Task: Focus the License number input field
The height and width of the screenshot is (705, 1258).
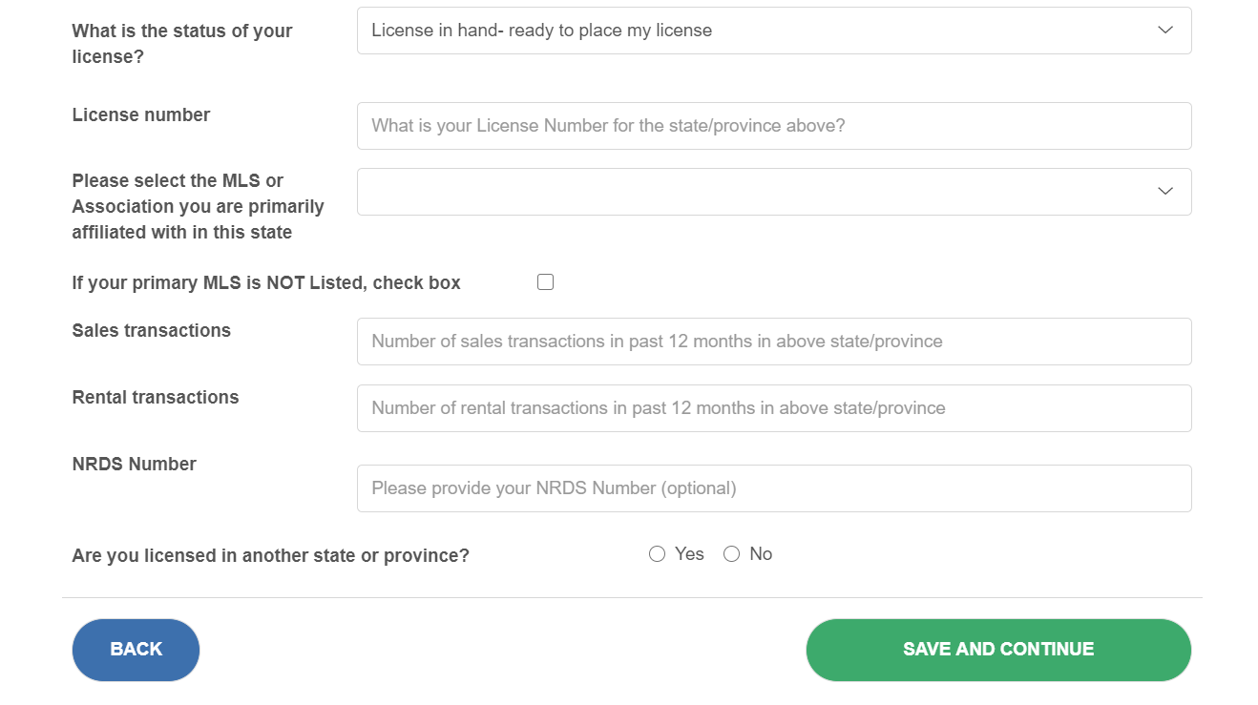Action: tap(773, 126)
